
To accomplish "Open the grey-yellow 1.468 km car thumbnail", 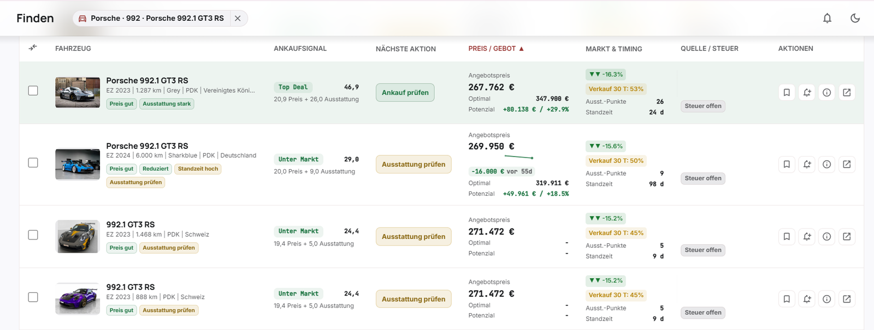I will 78,237.
